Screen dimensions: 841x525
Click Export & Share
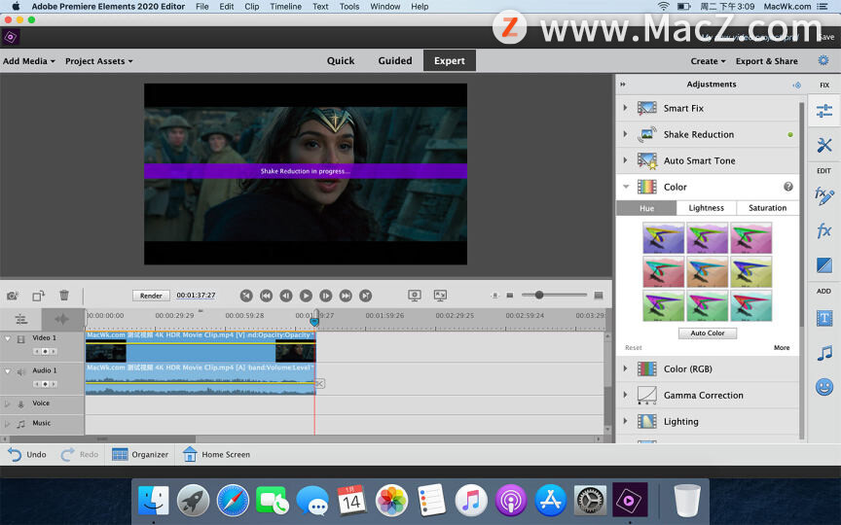click(x=766, y=61)
